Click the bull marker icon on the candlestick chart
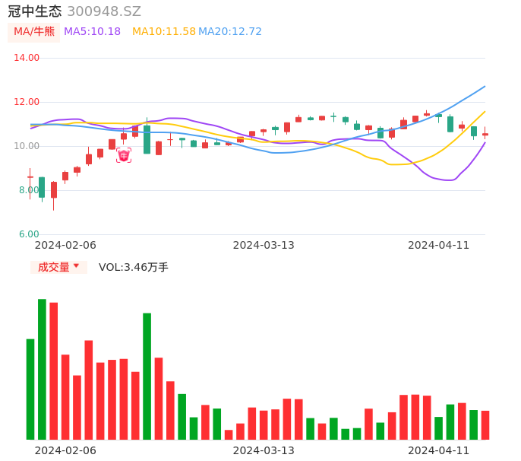Screen dimensions: 521x461 [124, 155]
